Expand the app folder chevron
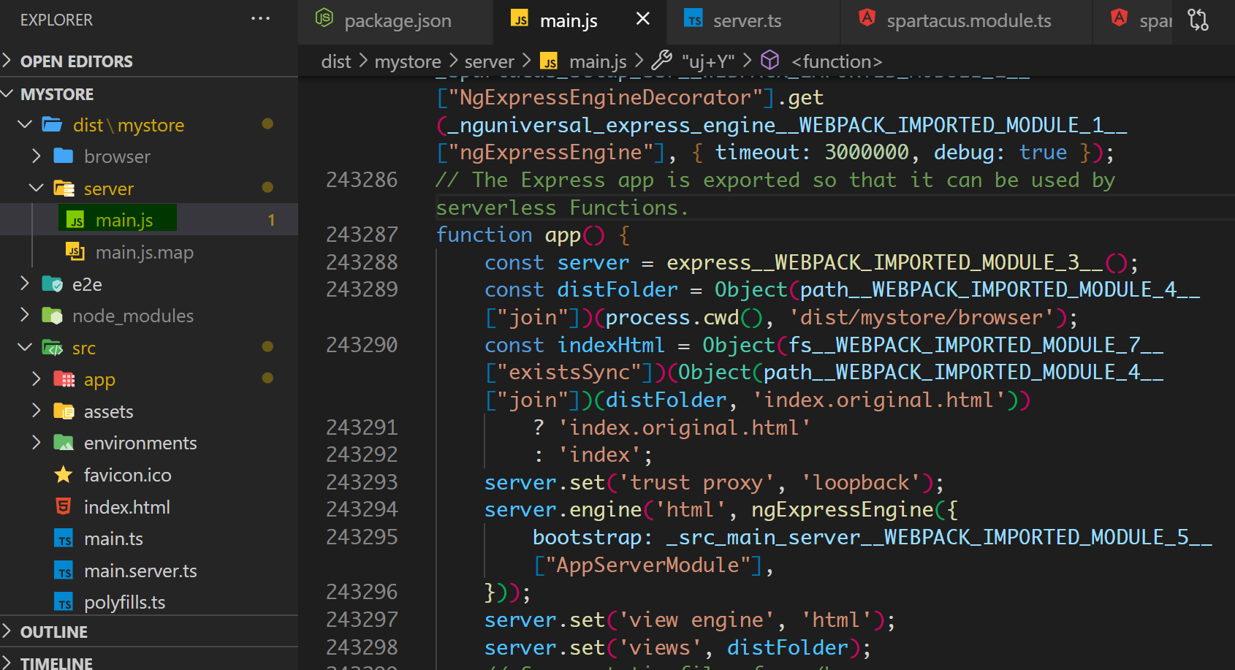The width and height of the screenshot is (1235, 670). click(x=37, y=378)
